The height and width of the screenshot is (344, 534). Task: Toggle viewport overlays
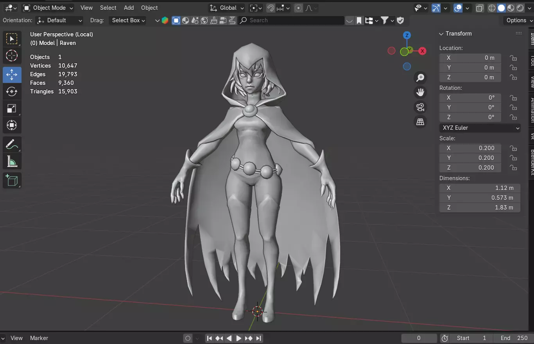coord(458,8)
